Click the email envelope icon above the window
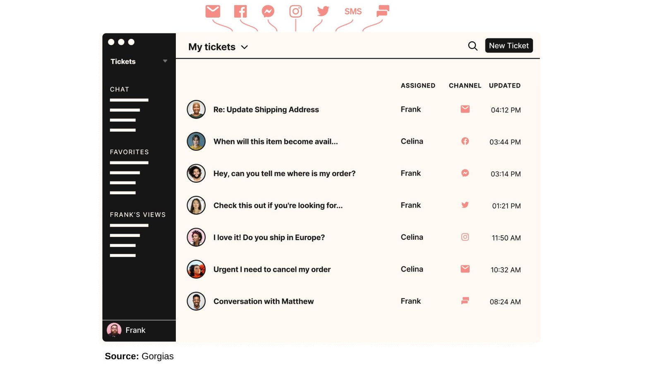The height and width of the screenshot is (372, 662). point(213,11)
